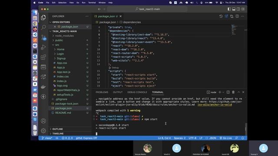Screen dimensions: 278x156
Task: Click the sync changes icon in status bar
Action: [57, 138]
